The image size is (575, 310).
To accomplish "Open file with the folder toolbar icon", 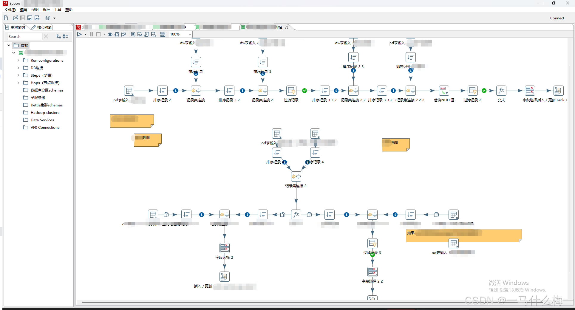I will pyautogui.click(x=16, y=18).
